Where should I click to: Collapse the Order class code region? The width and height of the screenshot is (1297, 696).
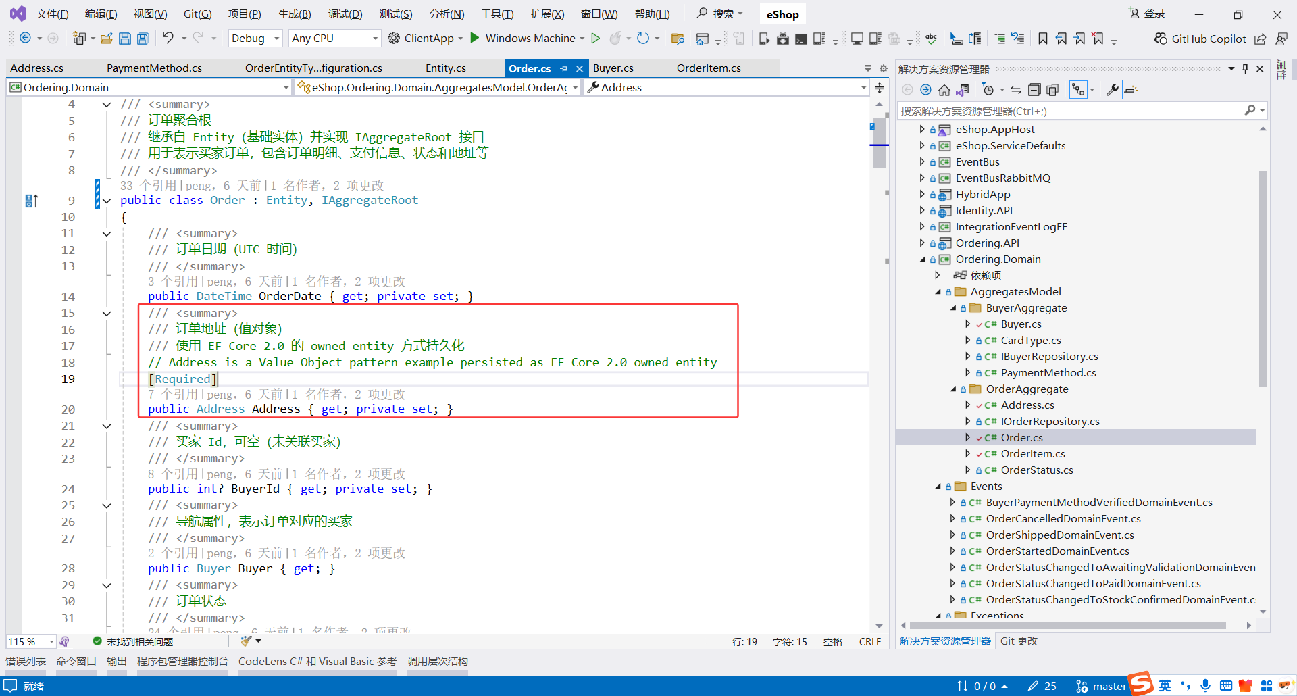click(107, 201)
